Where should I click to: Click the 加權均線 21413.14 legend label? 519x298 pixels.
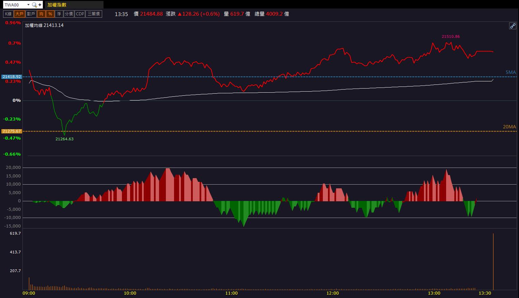pos(44,25)
